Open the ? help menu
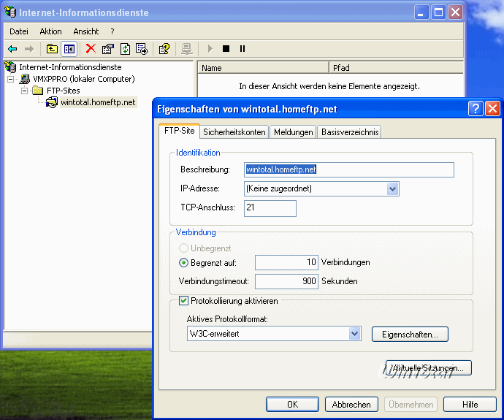 coord(112,31)
